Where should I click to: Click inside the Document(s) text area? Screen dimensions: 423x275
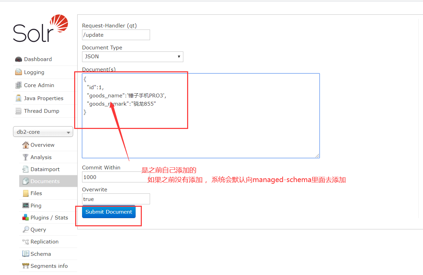201,116
